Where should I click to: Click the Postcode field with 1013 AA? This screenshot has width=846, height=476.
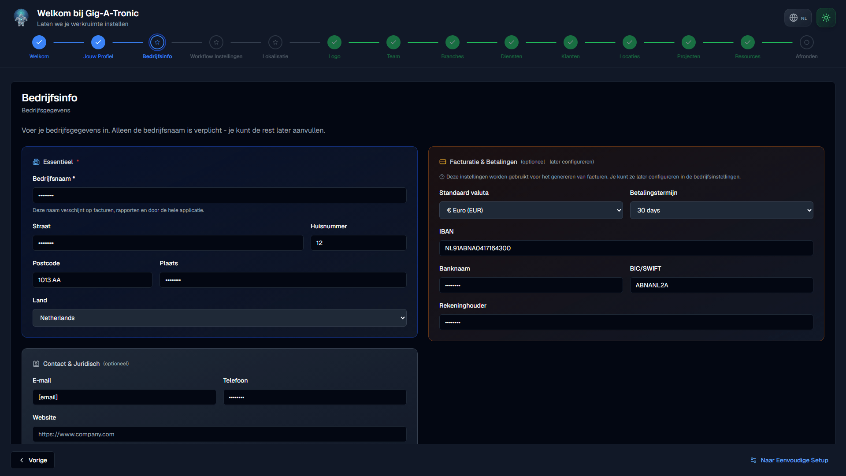[x=93, y=280]
